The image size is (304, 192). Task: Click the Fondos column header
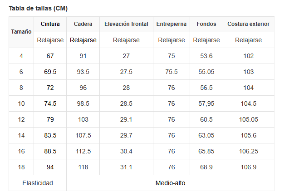click(206, 24)
